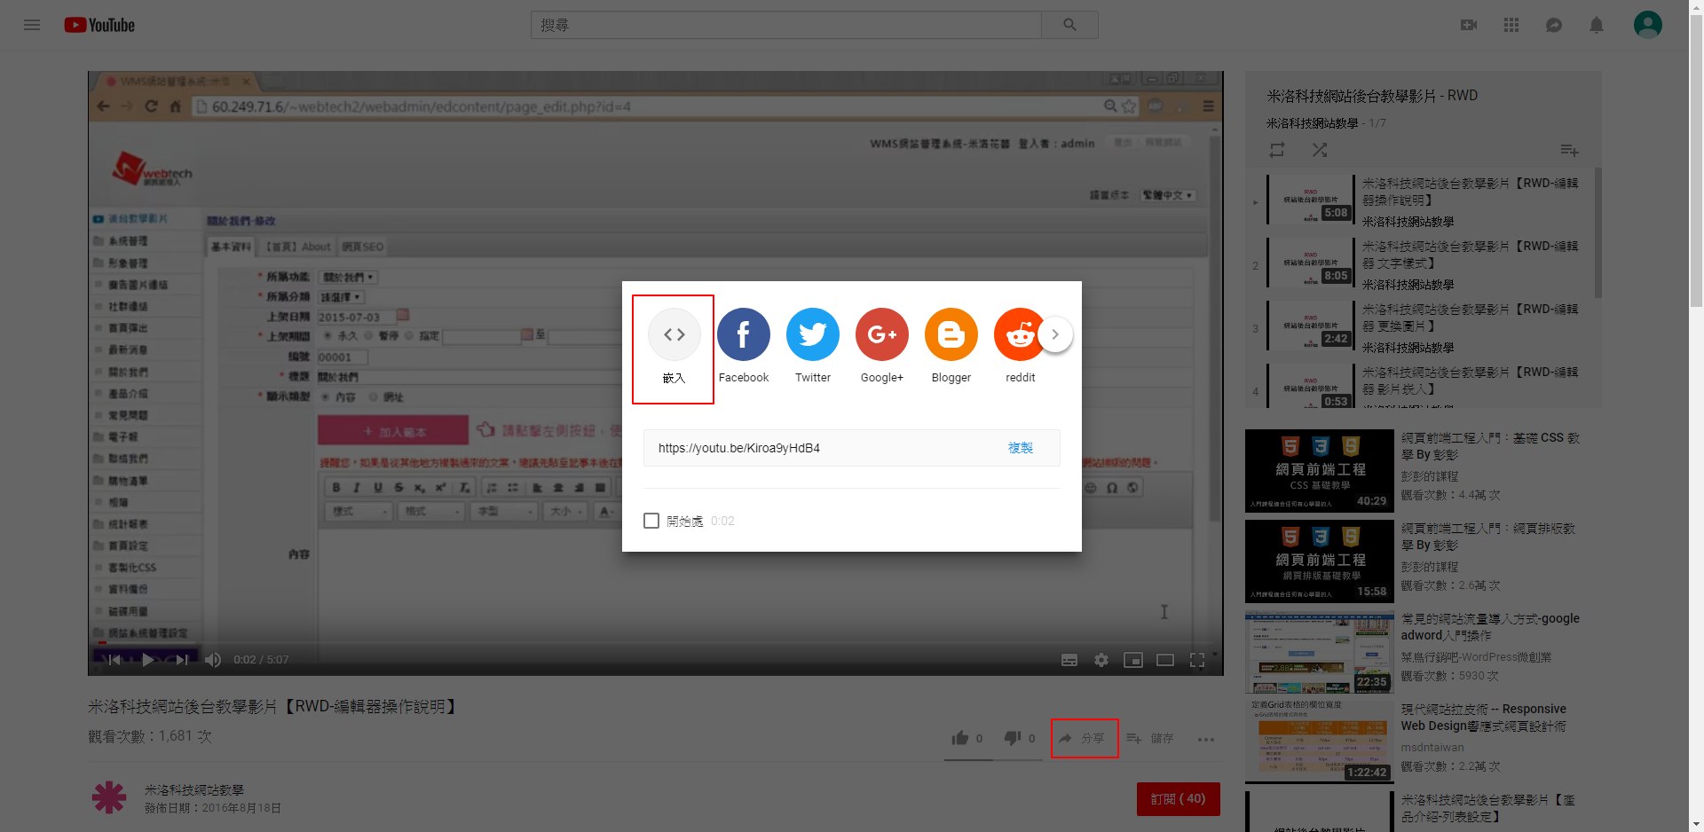
Task: Copy the youtu.be share link
Action: (1020, 448)
